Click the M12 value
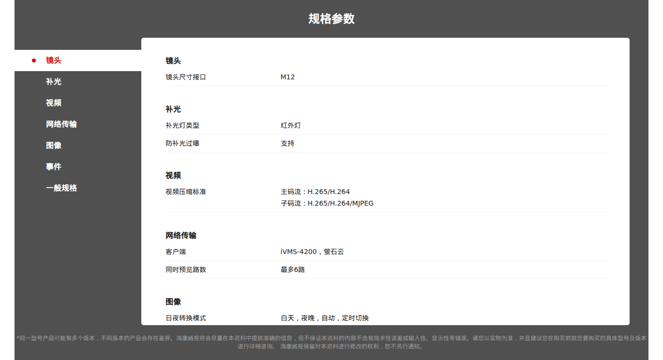Screen dimensions: 663x360 coord(287,77)
